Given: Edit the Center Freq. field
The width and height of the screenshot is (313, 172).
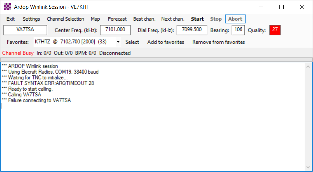Looking at the screenshot, I should coord(115,30).
